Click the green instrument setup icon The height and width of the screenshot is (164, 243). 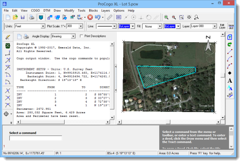pos(8,46)
